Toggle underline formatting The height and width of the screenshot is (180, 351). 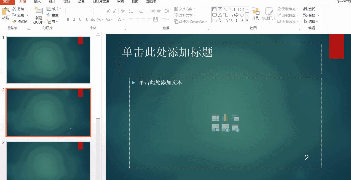click(x=80, y=20)
